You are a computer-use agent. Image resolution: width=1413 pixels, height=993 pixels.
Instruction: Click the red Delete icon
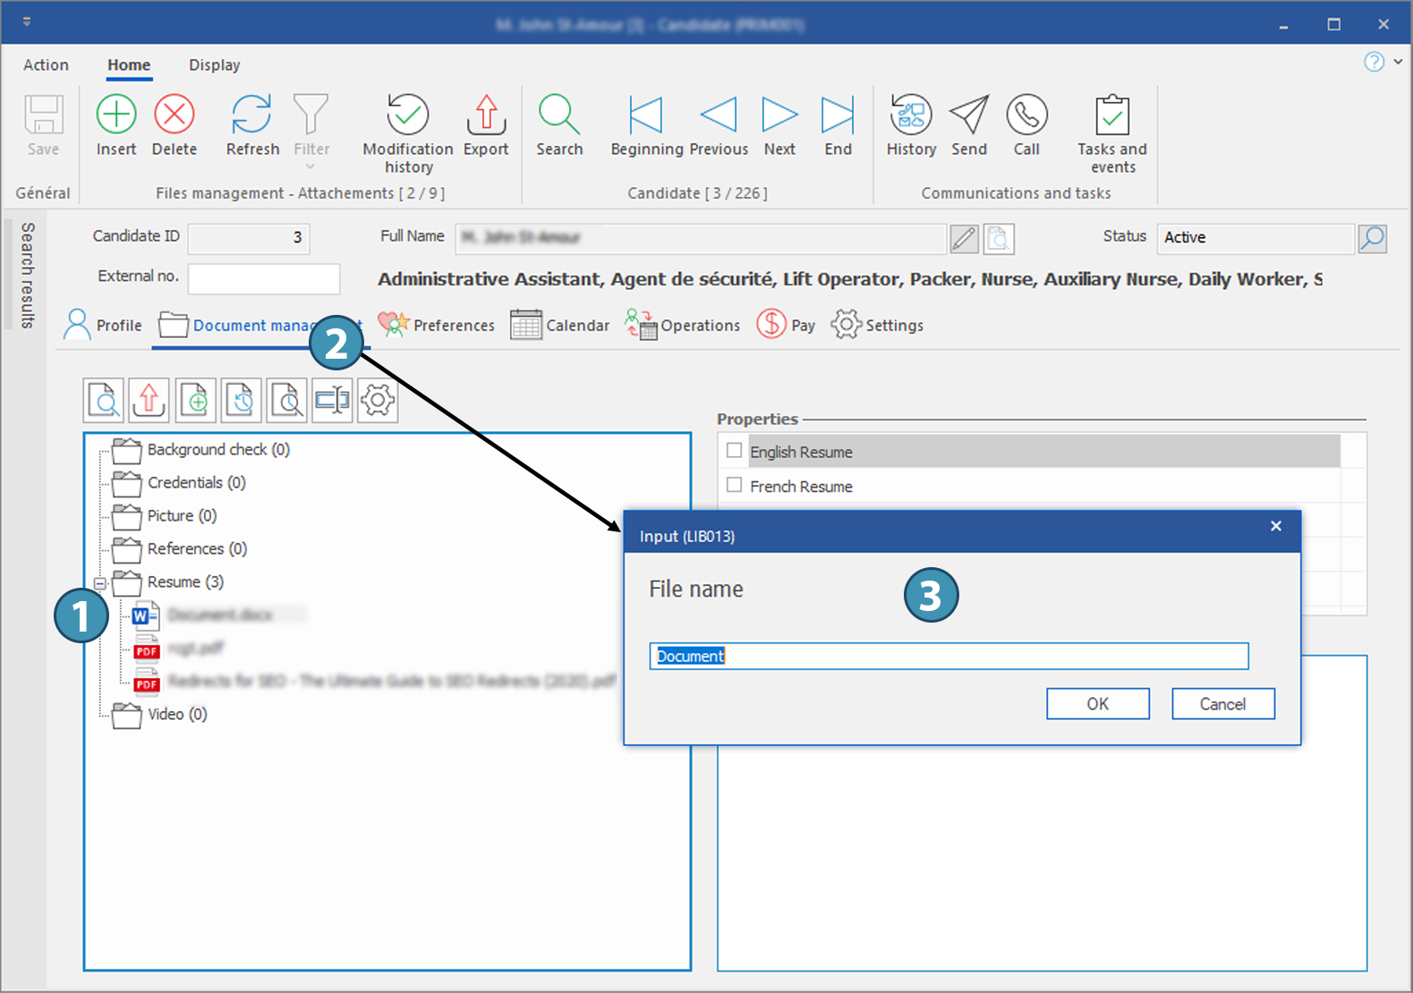pos(174,115)
